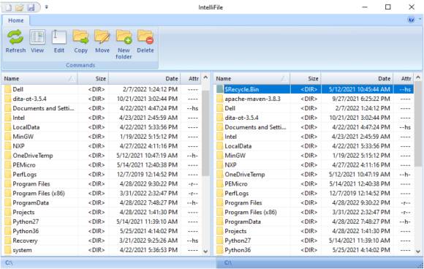Screen dimensions: 424x269
Task: Select ProgramData folder in left pane
Action: tap(102, 202)
